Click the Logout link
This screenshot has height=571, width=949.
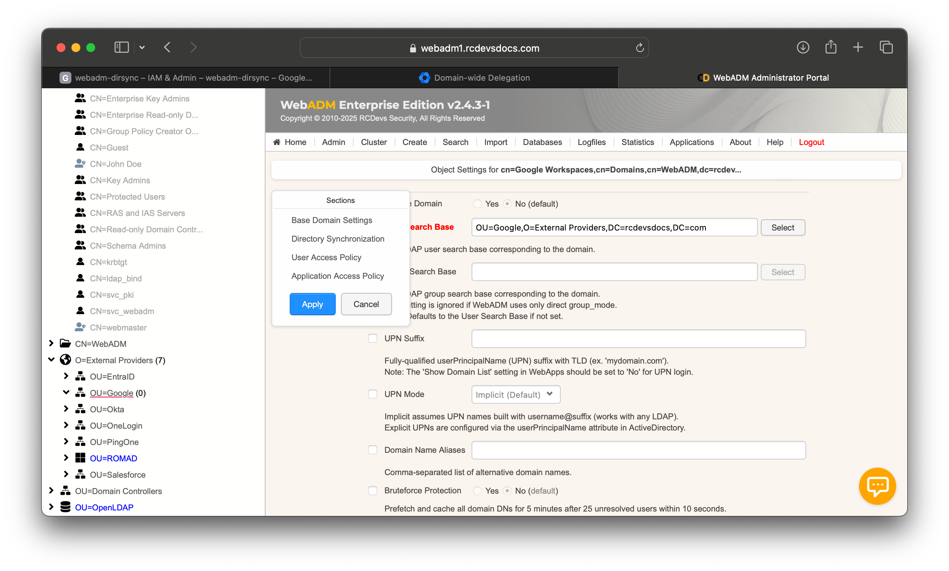coord(811,142)
